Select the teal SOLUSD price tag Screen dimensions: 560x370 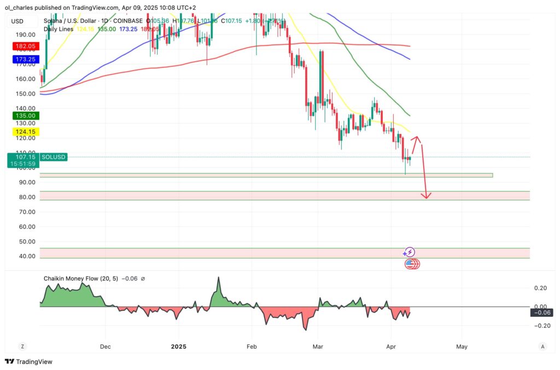pyautogui.click(x=54, y=157)
